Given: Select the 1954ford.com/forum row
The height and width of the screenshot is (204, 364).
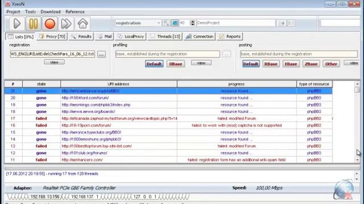Looking at the screenshot, I should click(168, 98).
